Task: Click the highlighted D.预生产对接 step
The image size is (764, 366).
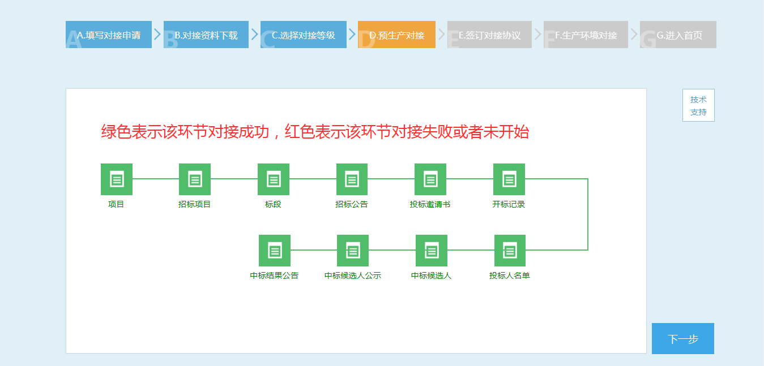Action: click(396, 35)
